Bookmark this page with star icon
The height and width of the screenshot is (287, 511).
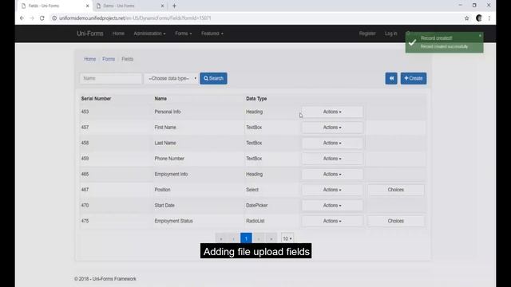(466, 18)
